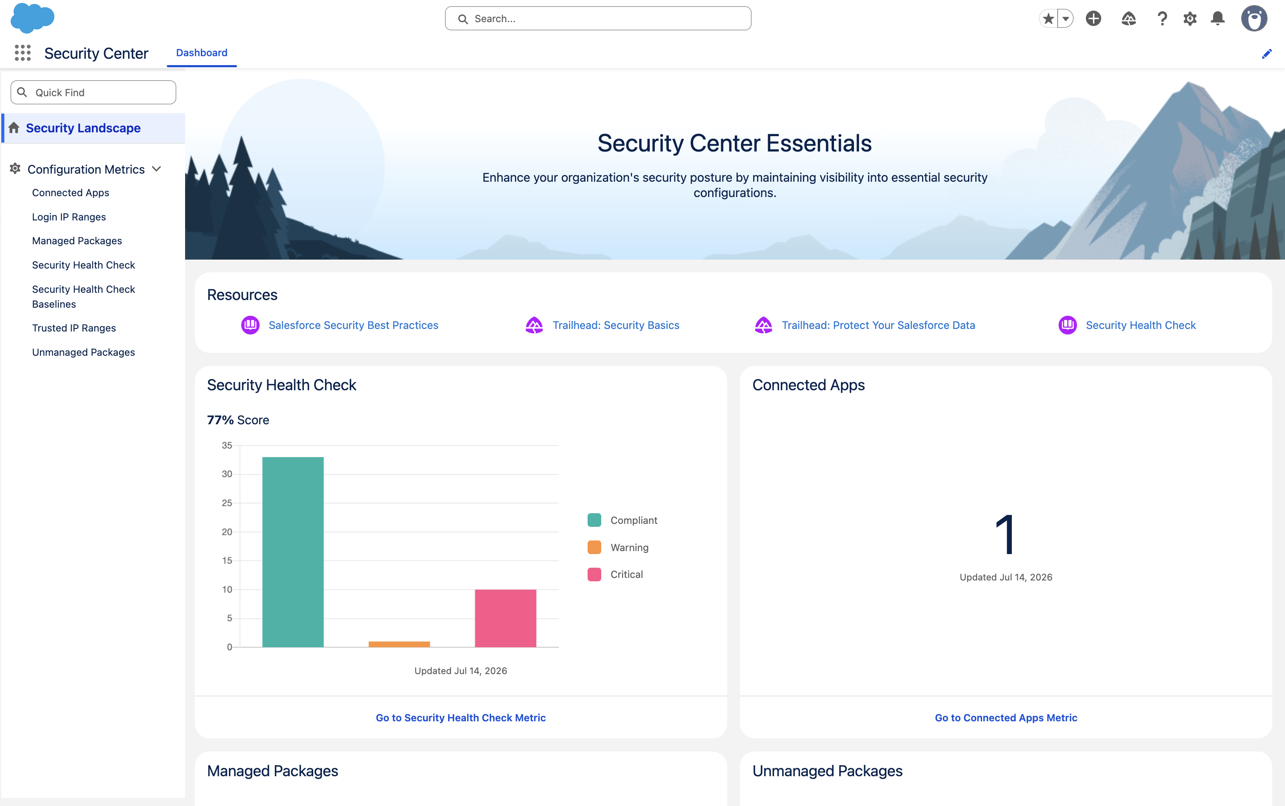
Task: Click the edit page pencil icon
Action: (x=1267, y=54)
